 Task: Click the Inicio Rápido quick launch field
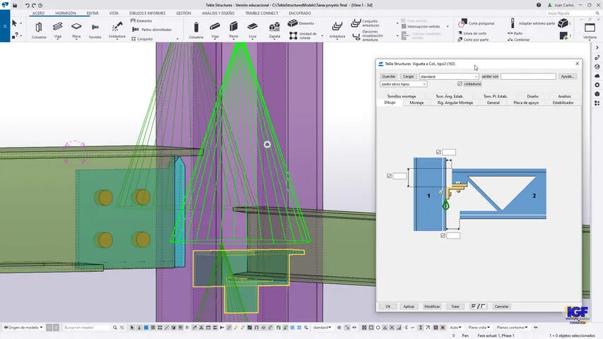point(570,13)
